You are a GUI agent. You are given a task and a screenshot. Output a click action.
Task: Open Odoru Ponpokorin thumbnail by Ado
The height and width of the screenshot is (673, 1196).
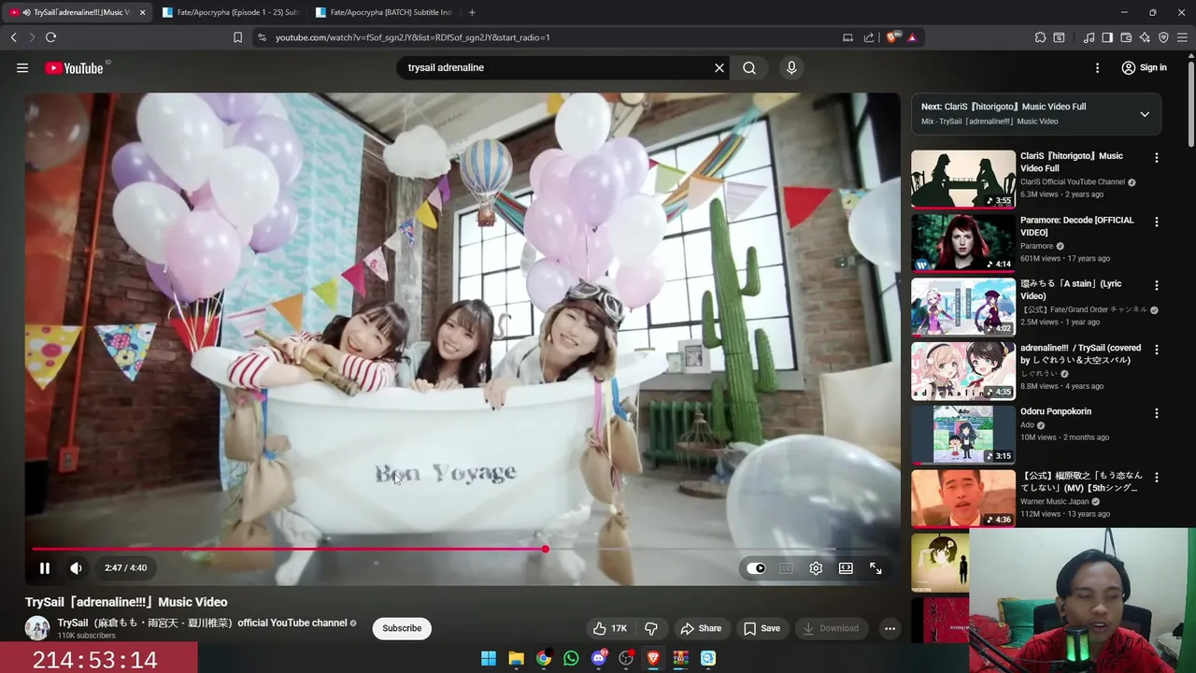click(x=963, y=434)
